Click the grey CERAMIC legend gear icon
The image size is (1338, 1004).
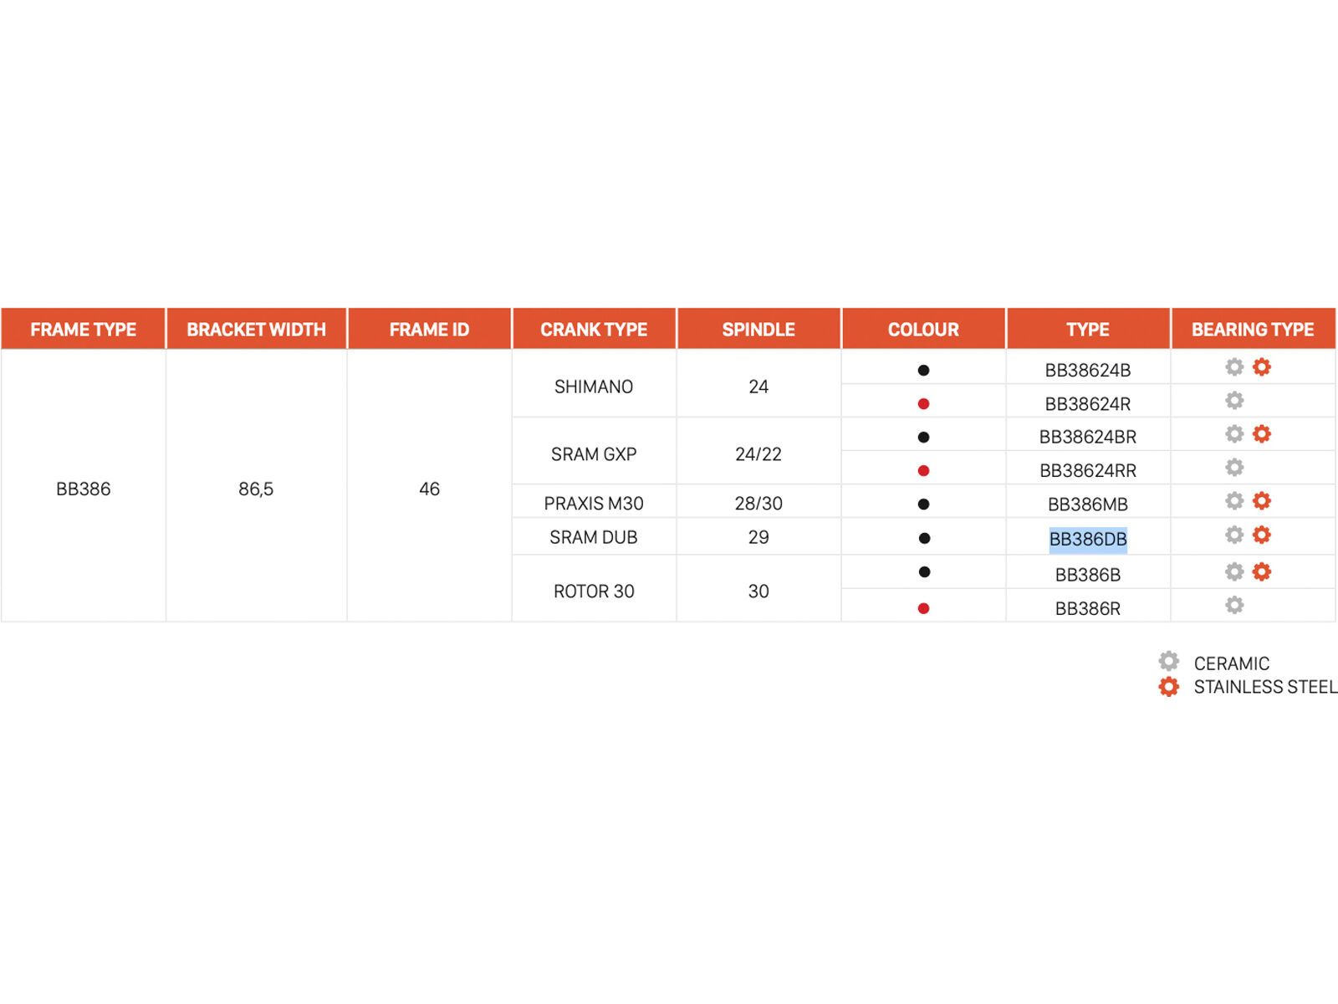[x=1168, y=662]
